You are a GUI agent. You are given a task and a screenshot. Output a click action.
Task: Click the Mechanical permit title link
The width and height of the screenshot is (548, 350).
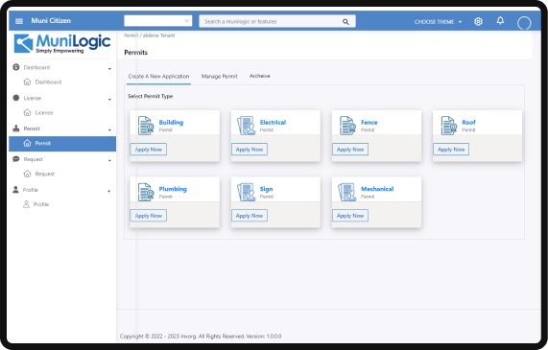point(377,189)
